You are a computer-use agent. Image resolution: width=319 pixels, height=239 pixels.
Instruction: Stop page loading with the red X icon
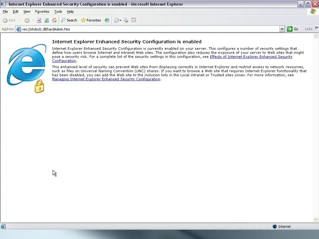(39, 20)
